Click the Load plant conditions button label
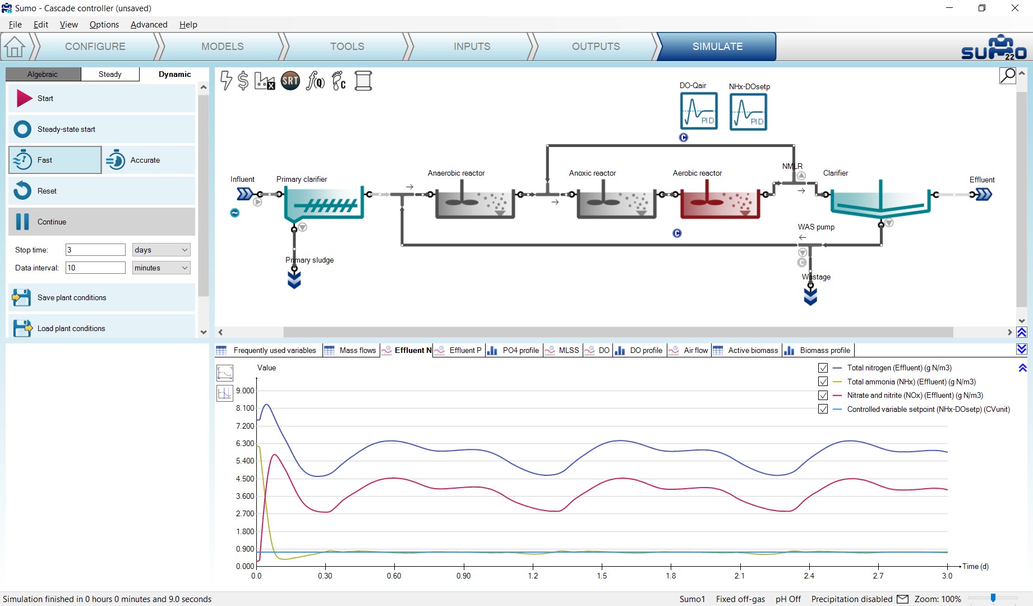The height and width of the screenshot is (606, 1033). click(71, 328)
